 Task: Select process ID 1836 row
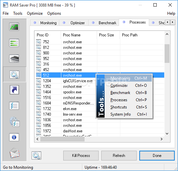(x=100, y=120)
